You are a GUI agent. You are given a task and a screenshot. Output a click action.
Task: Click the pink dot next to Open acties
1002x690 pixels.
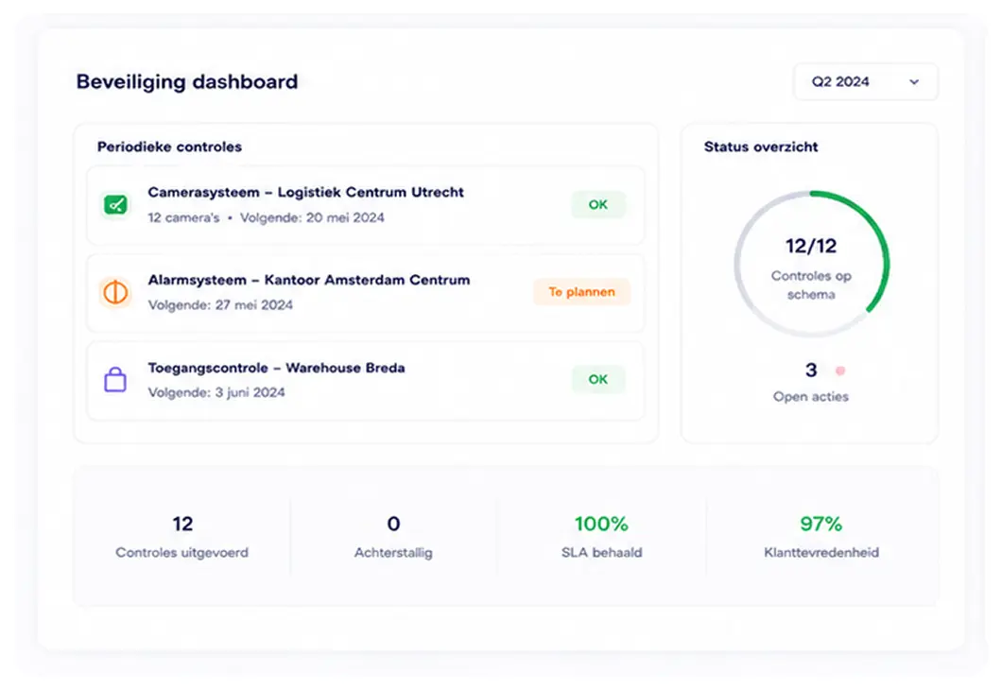[x=840, y=371]
